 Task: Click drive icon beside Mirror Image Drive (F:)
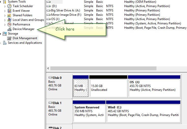(49, 15)
